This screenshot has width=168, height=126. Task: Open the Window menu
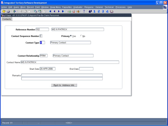(45, 7)
